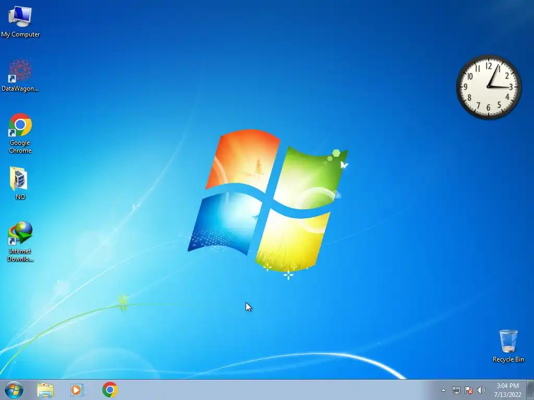Click the "Internet Downlo..." label text

pyautogui.click(x=20, y=255)
